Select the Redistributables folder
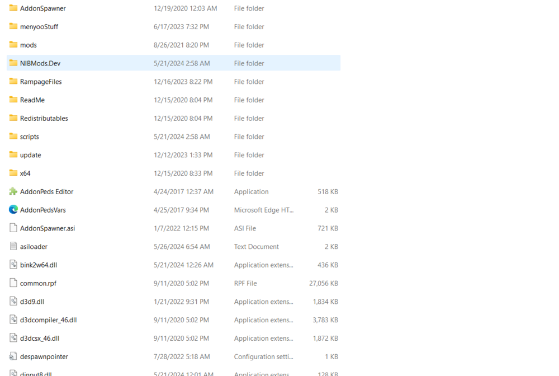 click(44, 118)
